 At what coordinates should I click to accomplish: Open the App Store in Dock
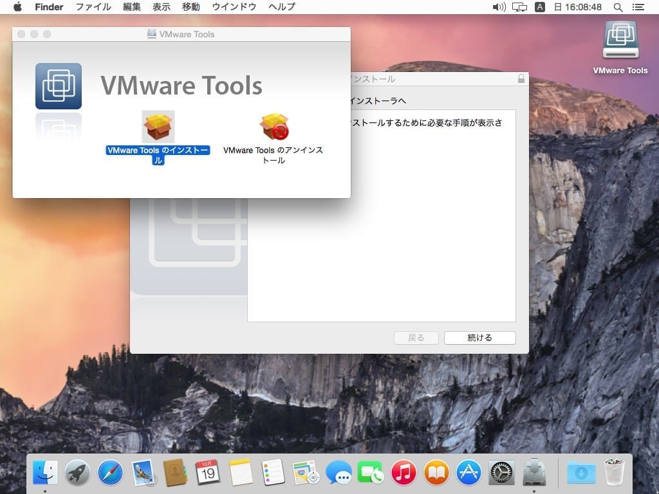coord(469,473)
